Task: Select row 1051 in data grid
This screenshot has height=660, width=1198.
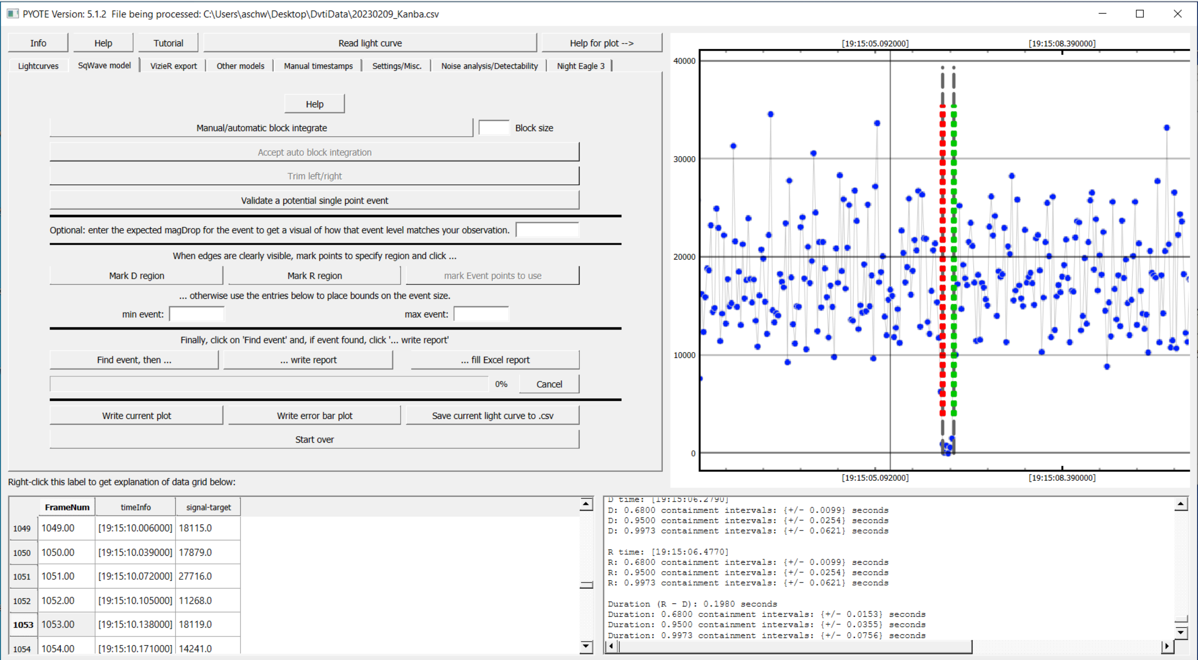Action: coord(22,576)
